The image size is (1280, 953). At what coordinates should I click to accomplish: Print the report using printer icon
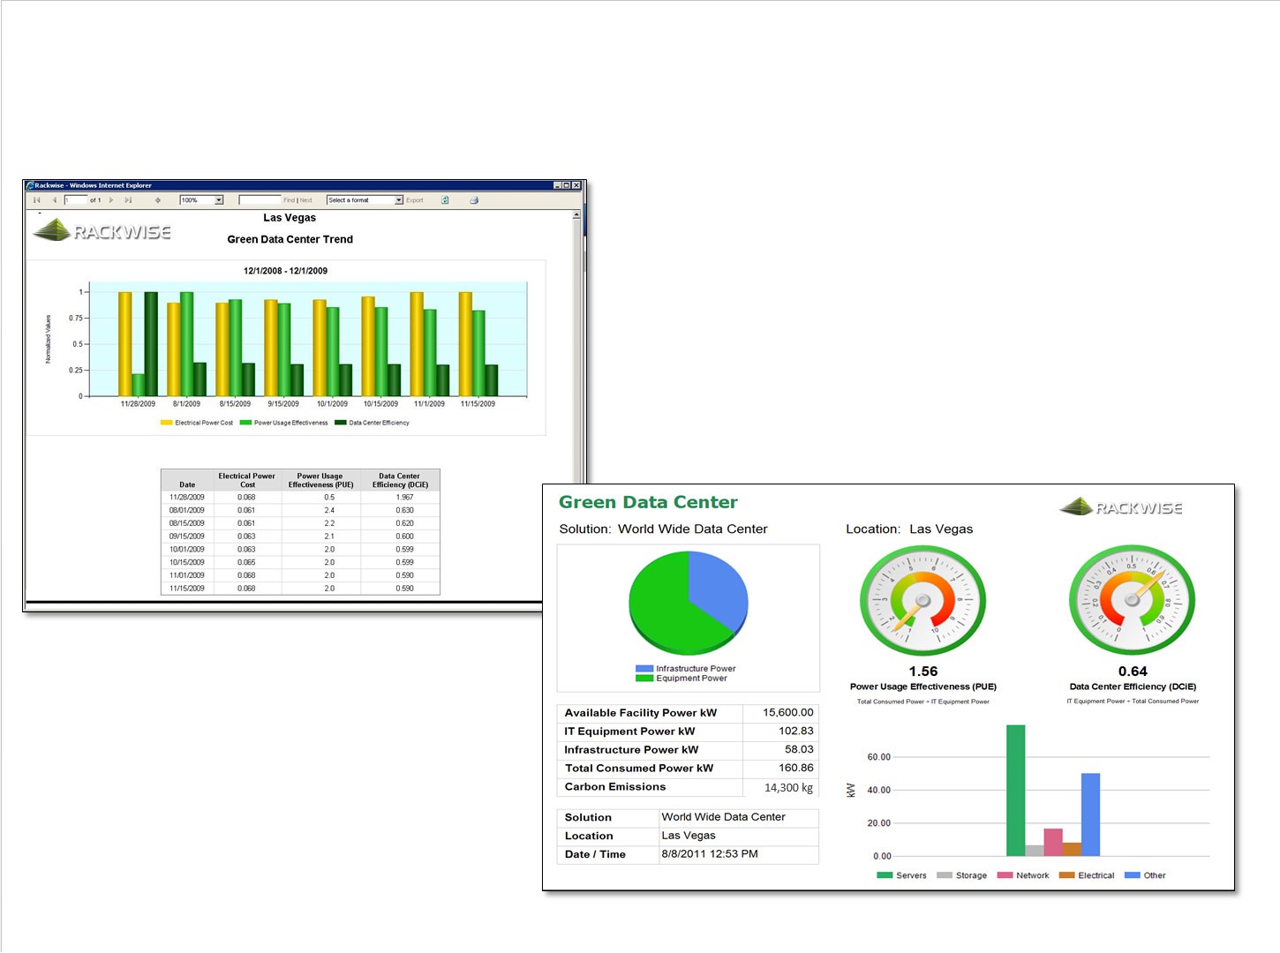[474, 200]
